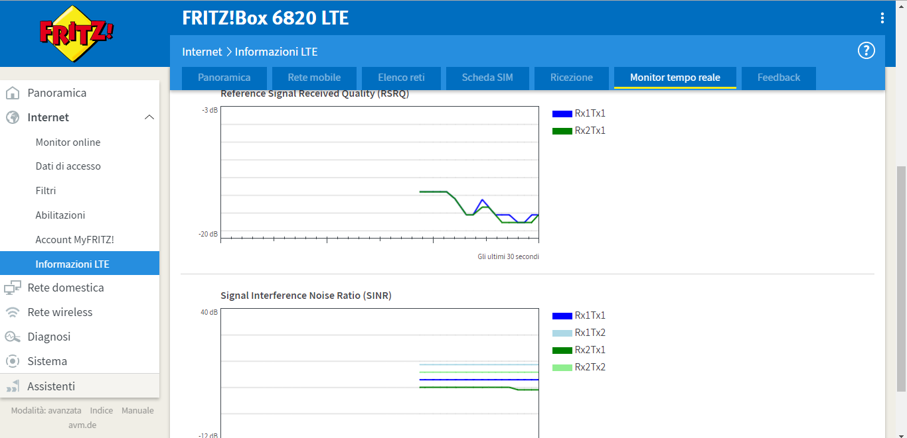Collapse the Internet menu section chevron
The height and width of the screenshot is (438, 907).
[149, 117]
